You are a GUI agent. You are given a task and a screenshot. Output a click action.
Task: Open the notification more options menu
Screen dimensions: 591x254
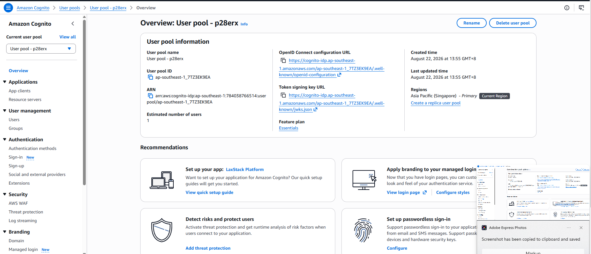pos(569,228)
